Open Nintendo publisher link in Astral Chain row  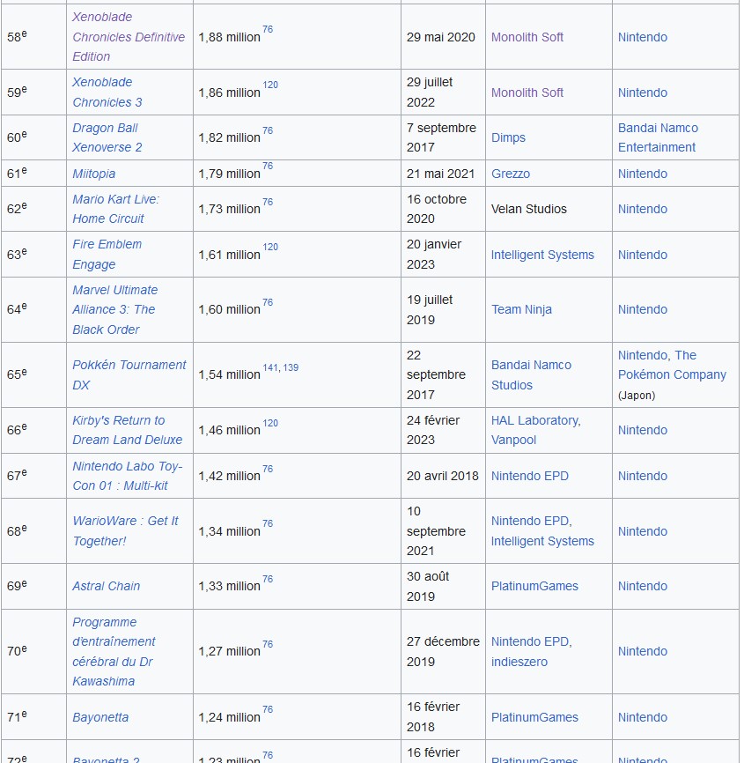[643, 586]
